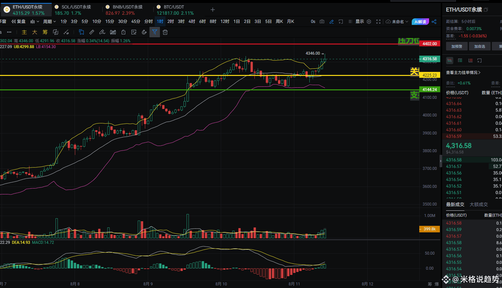Select the 5分 timeframe
502x288 pixels.
(85, 21)
